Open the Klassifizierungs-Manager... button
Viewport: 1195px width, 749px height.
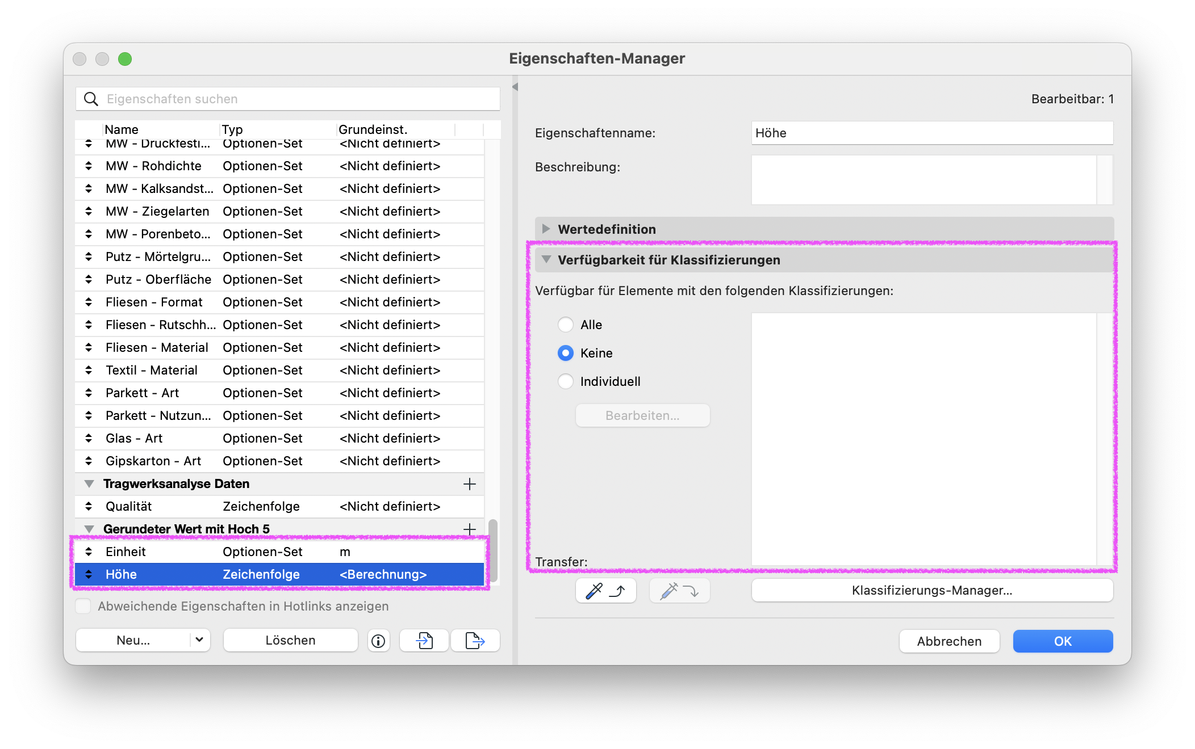point(931,590)
